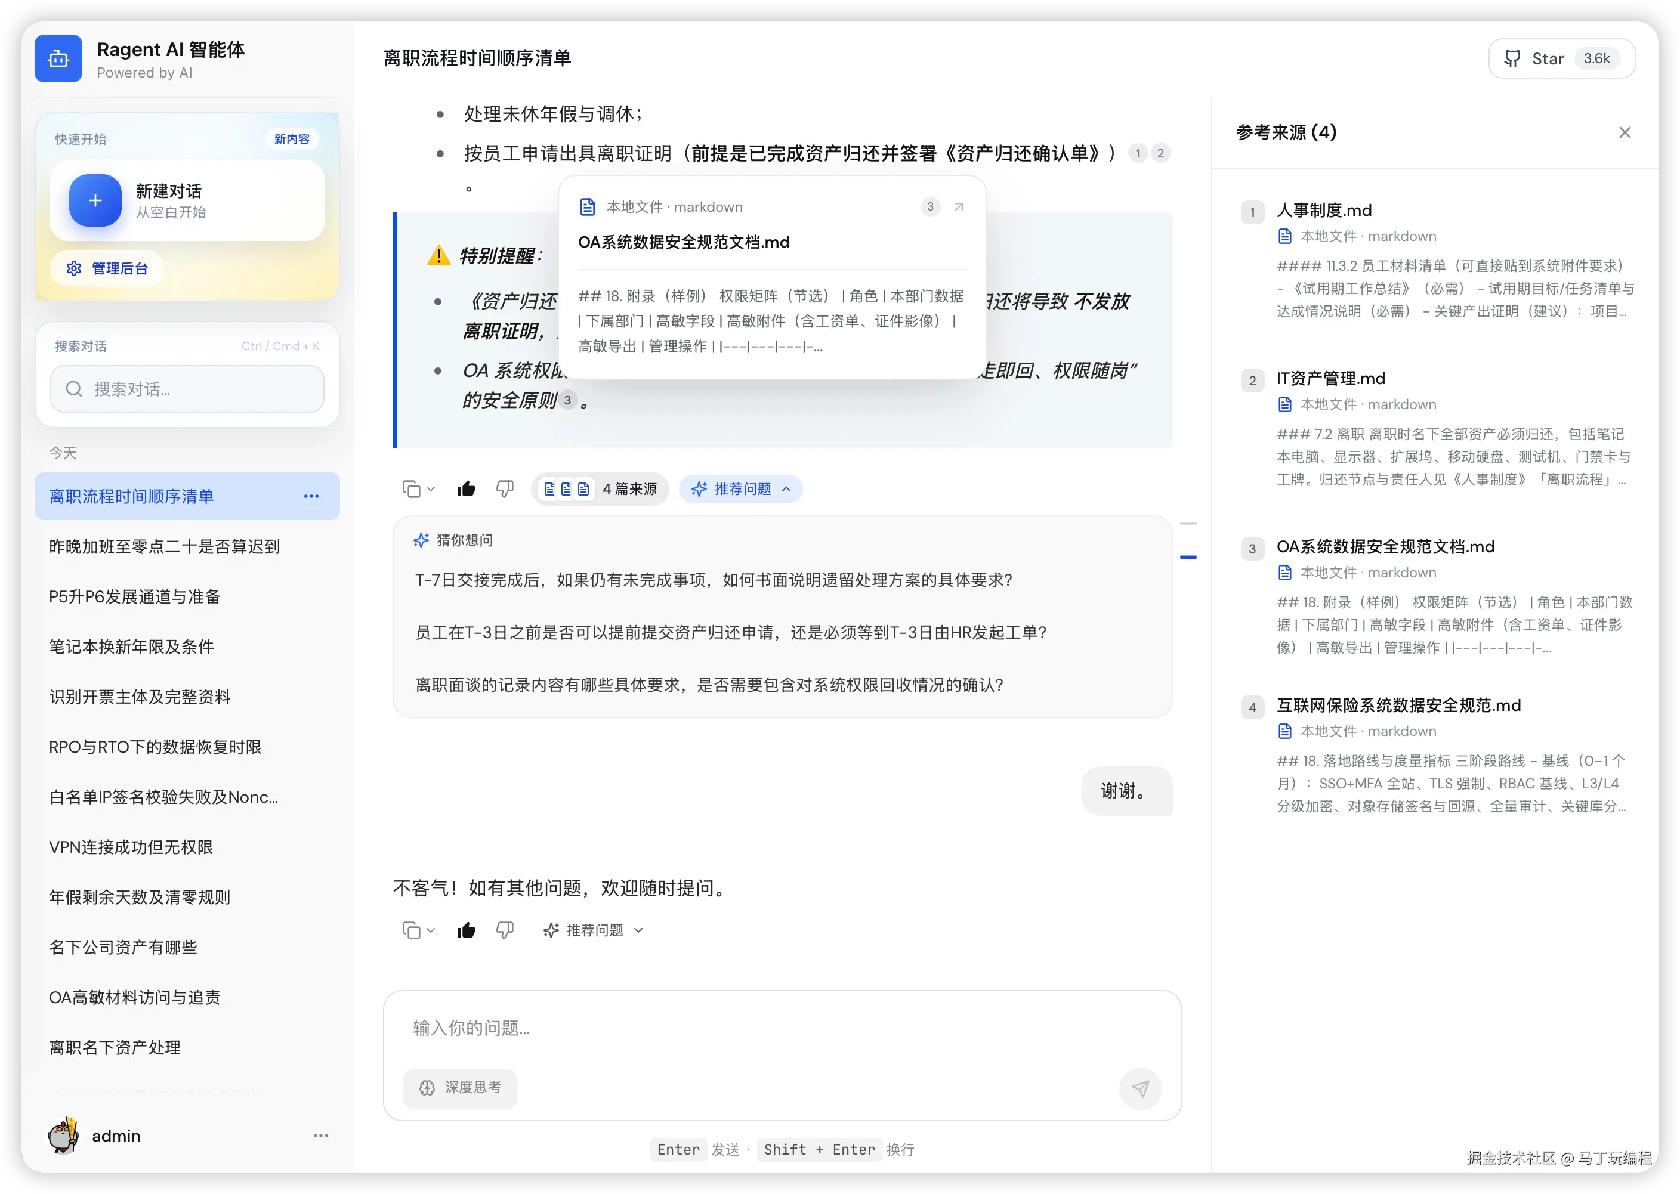Open chat 年假剩余天数及清零规则
The image size is (1680, 1194).
pos(187,897)
